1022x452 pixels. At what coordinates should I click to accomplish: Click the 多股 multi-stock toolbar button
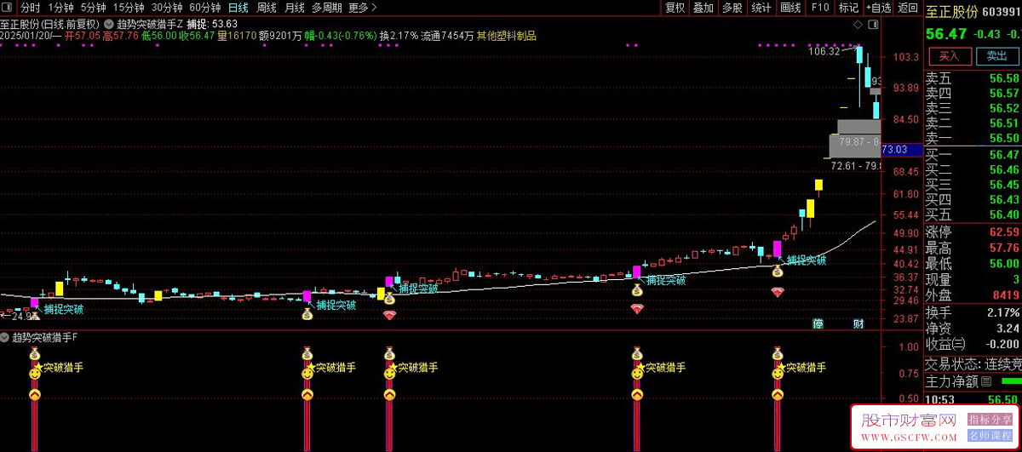point(732,8)
